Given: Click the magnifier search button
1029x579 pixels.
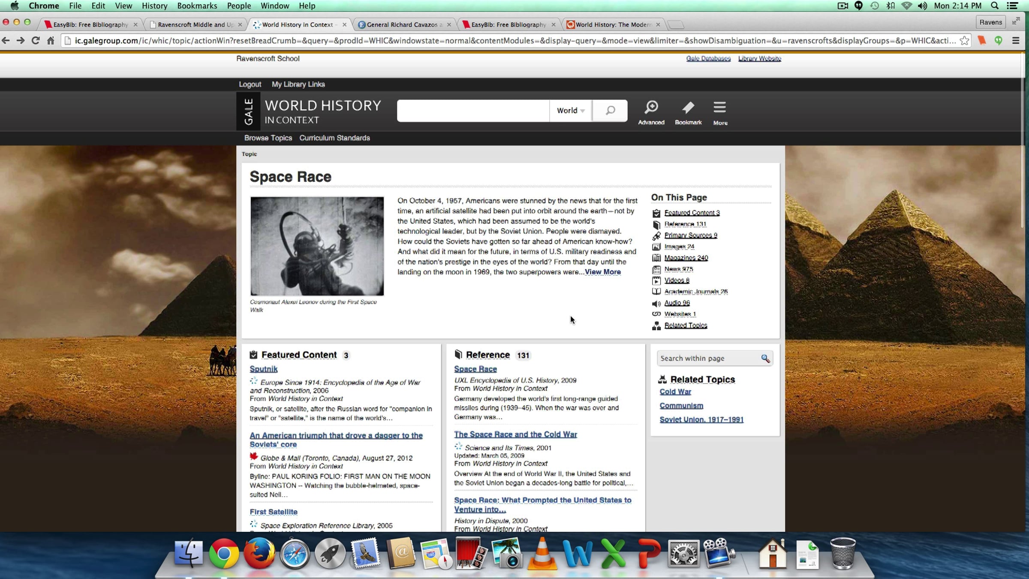Looking at the screenshot, I should 610,111.
